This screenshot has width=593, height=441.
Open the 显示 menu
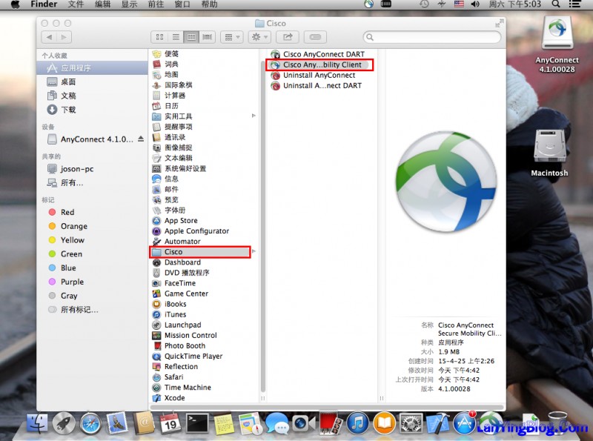pyautogui.click(x=129, y=4)
